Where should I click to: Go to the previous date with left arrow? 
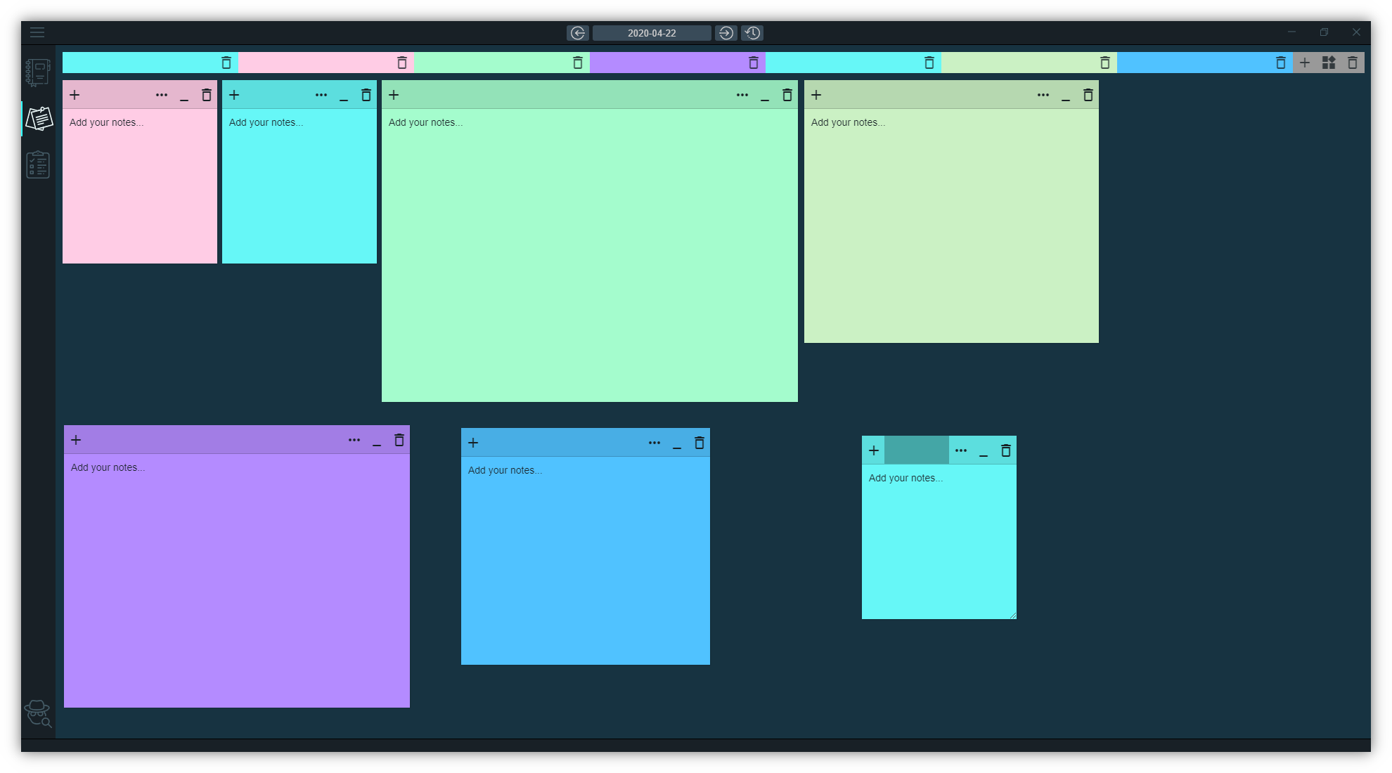click(577, 33)
